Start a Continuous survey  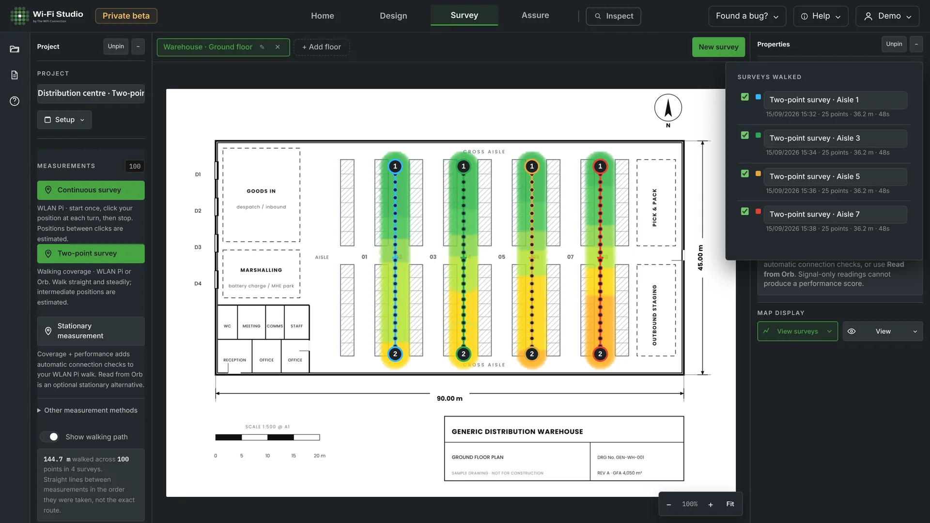[x=91, y=190]
